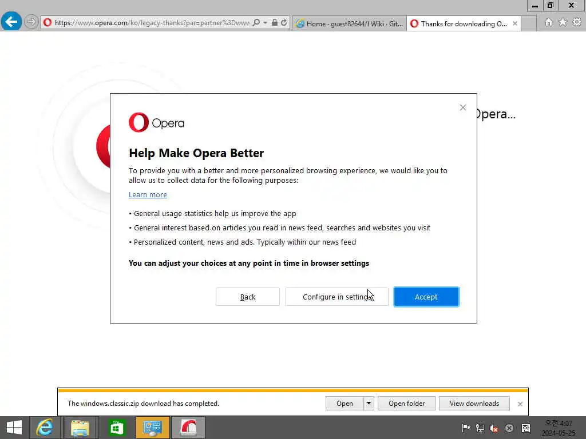The image size is (586, 439).
Task: Click View downloads button
Action: (474, 404)
